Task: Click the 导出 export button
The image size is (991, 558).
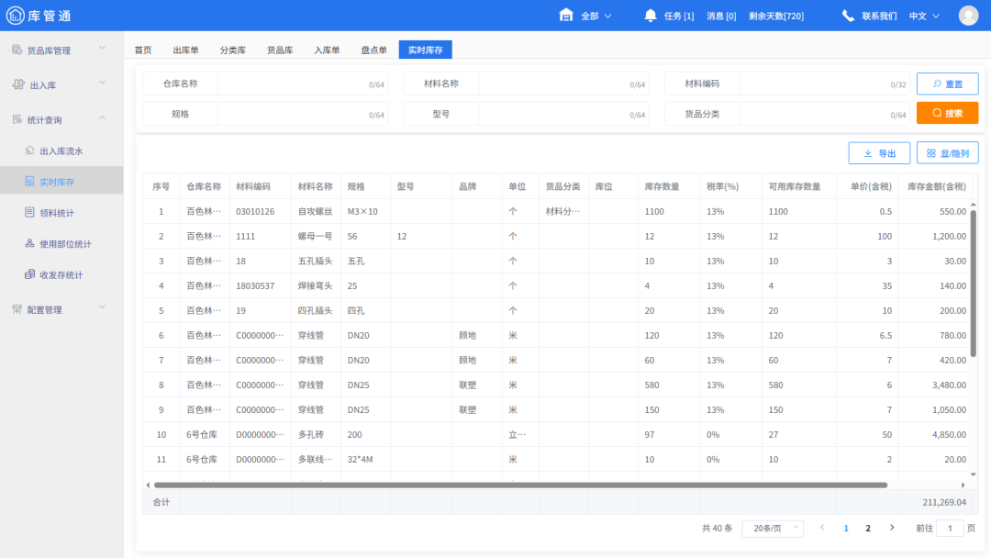Action: pyautogui.click(x=878, y=153)
